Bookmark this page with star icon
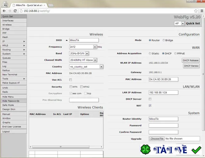The height and width of the screenshot is (158, 205). point(196,11)
